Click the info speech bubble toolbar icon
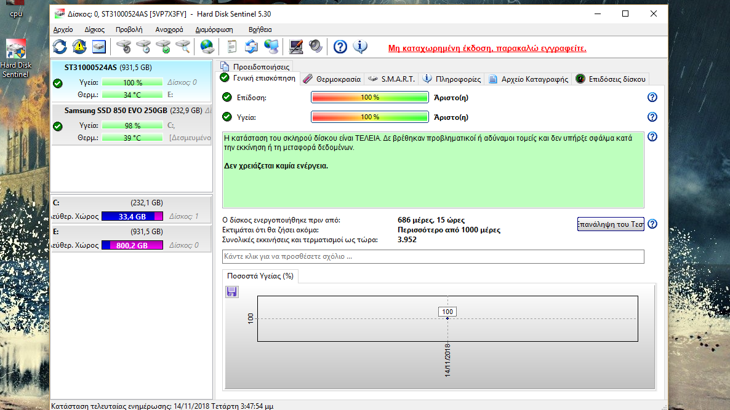The width and height of the screenshot is (730, 410). 360,47
